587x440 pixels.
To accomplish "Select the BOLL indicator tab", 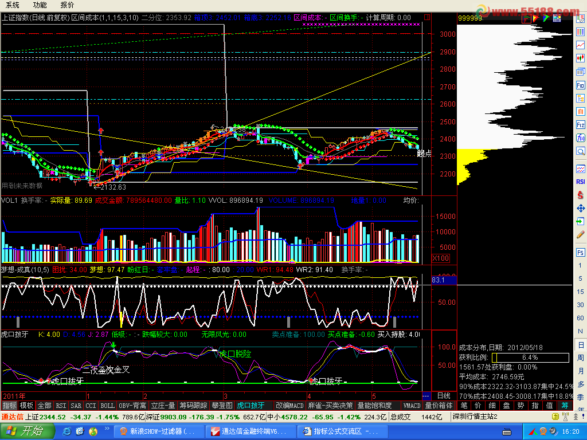I will [x=107, y=405].
